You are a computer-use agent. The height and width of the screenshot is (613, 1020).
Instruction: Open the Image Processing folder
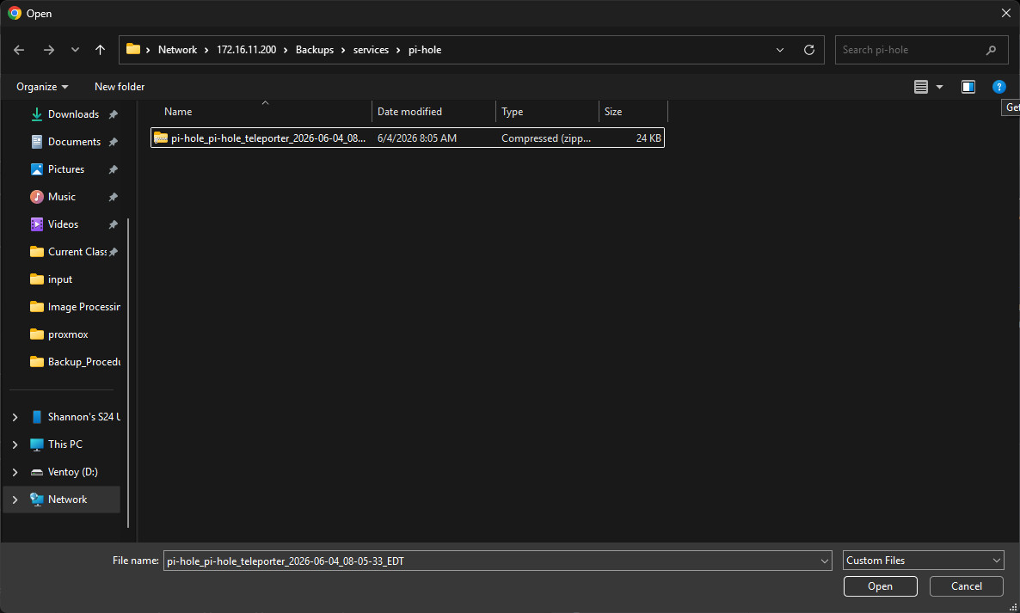pos(84,307)
